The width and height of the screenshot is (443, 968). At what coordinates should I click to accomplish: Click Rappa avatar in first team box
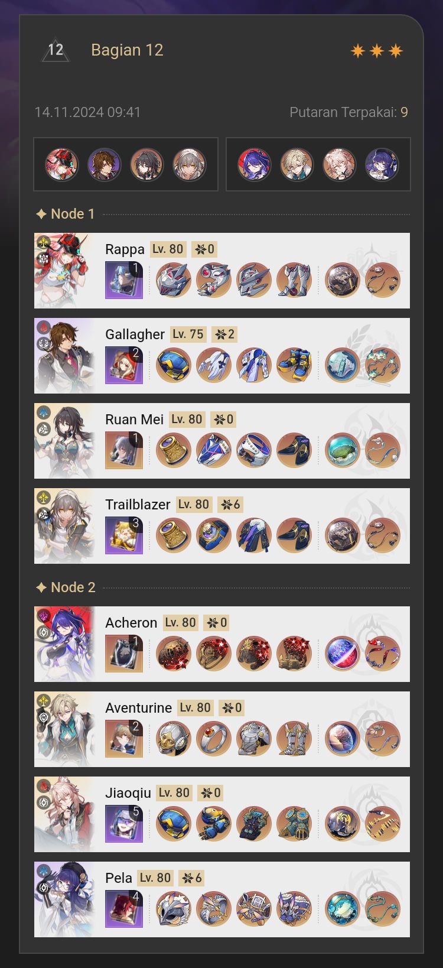click(62, 164)
